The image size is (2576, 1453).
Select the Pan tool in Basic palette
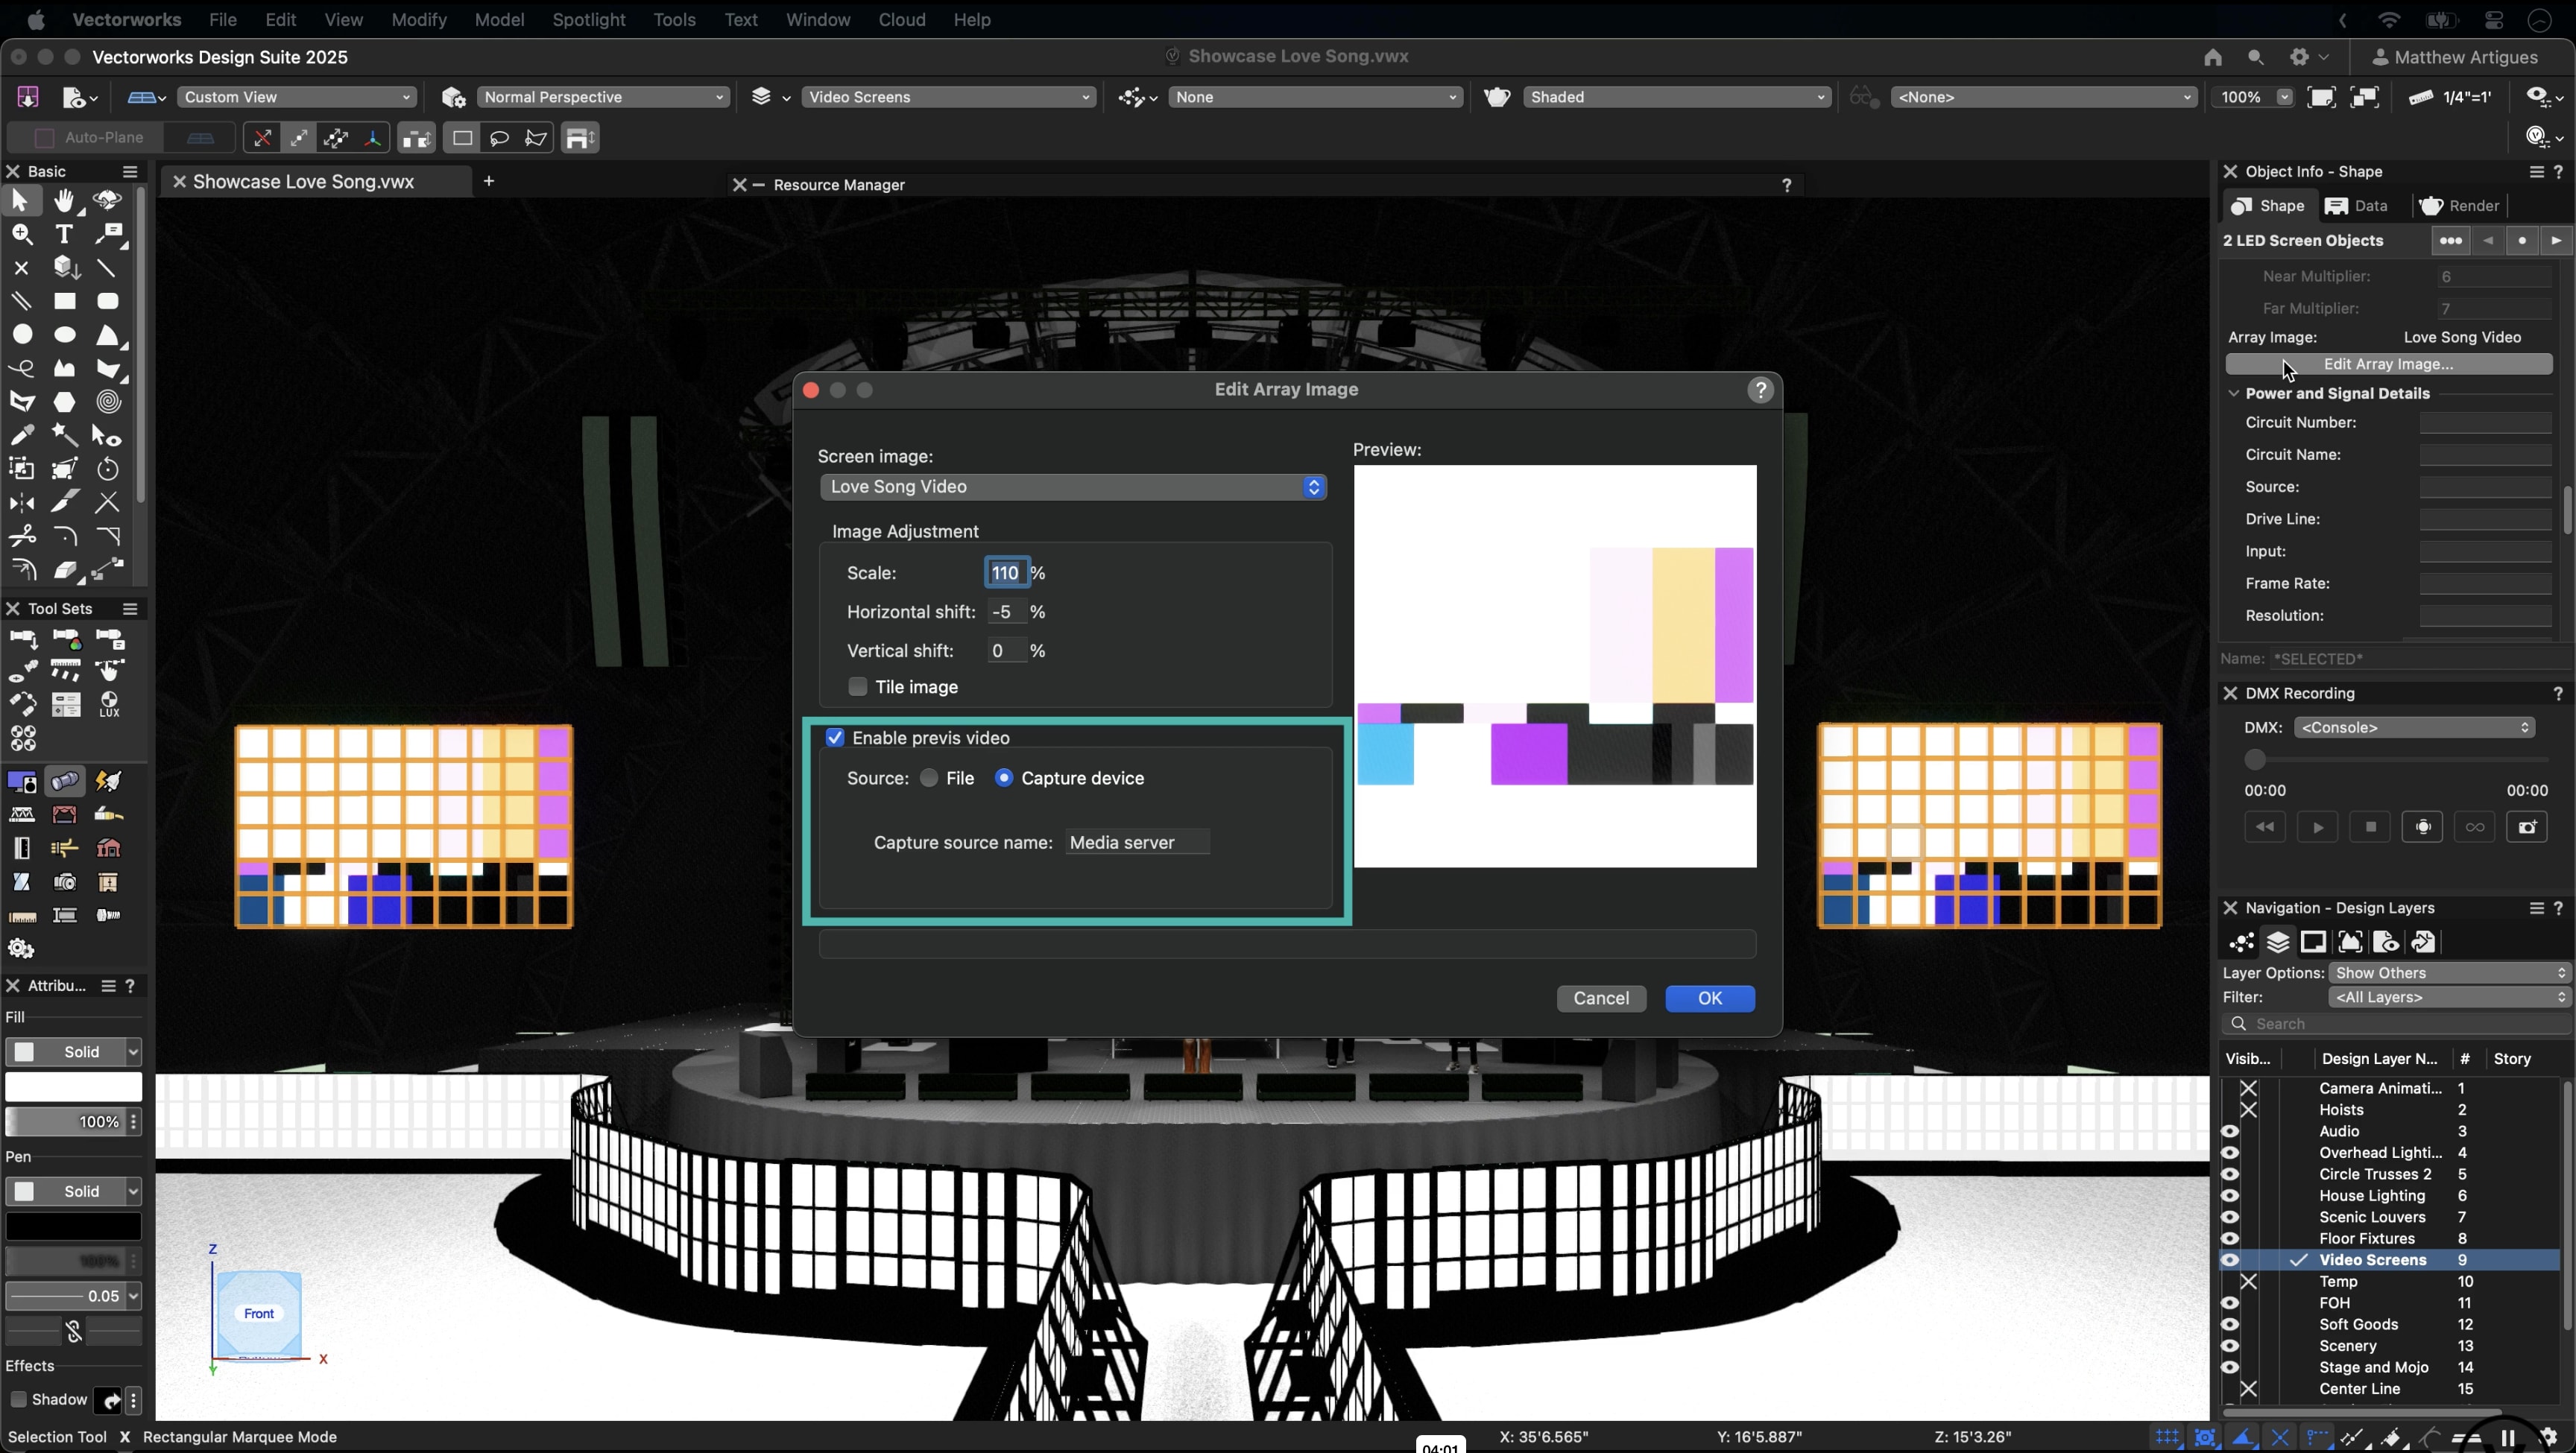click(x=65, y=200)
